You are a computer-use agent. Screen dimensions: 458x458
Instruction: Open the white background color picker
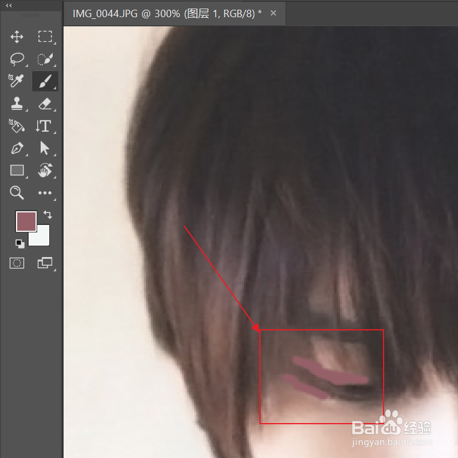pos(42,238)
